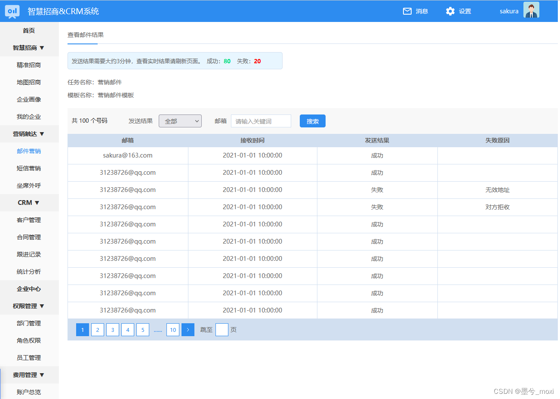Viewport: 560px width, 399px height.
Task: Open 首页 in the sidebar
Action: [29, 31]
